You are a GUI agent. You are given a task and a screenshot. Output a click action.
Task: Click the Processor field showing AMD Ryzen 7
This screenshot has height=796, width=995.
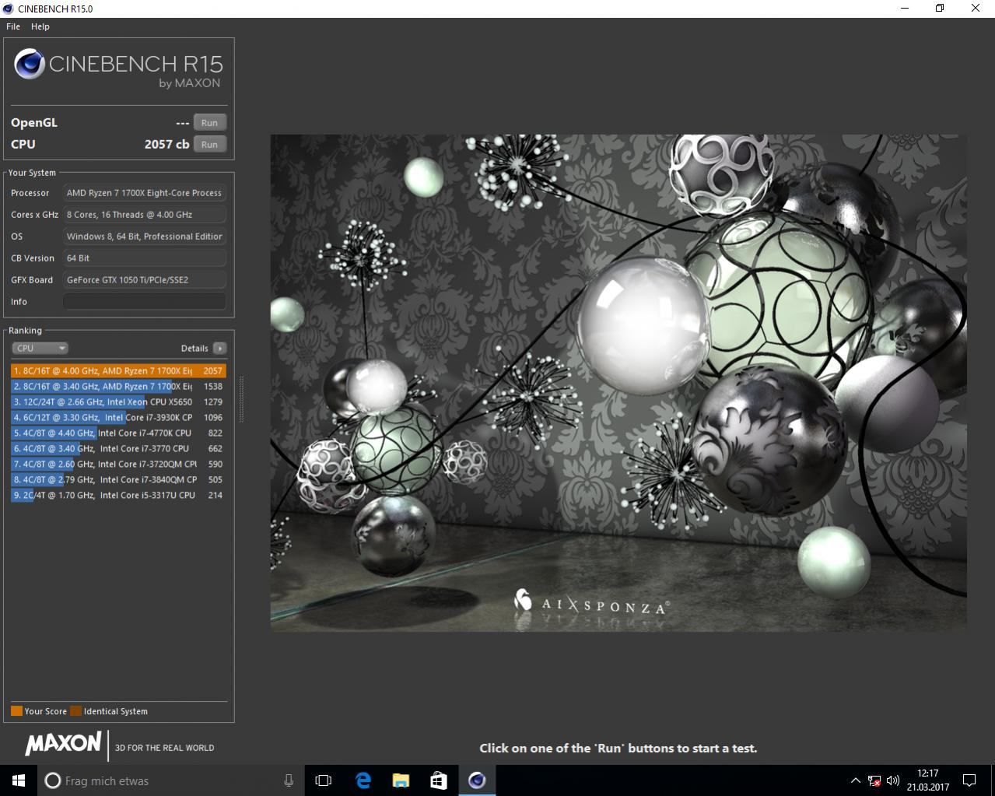pyautogui.click(x=145, y=193)
